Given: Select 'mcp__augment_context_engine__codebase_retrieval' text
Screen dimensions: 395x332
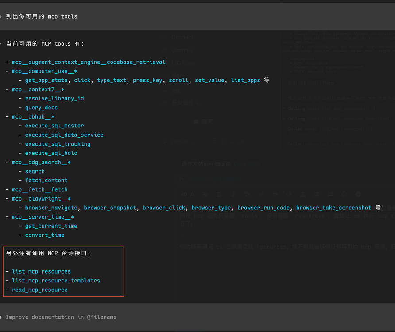Looking at the screenshot, I should 89,62.
